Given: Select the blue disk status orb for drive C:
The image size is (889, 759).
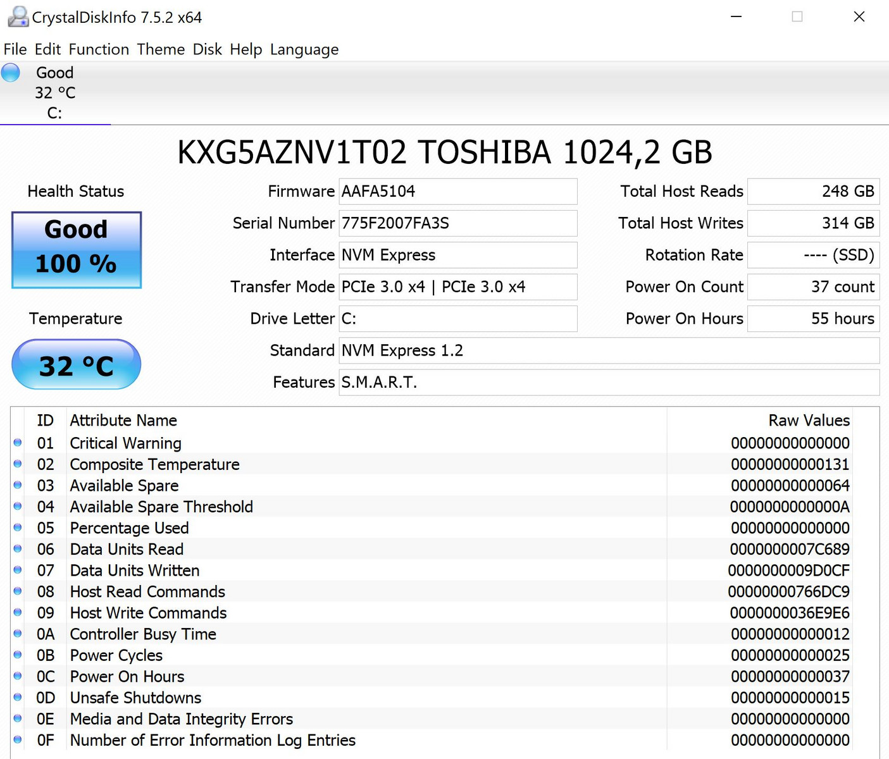Looking at the screenshot, I should coord(11,73).
